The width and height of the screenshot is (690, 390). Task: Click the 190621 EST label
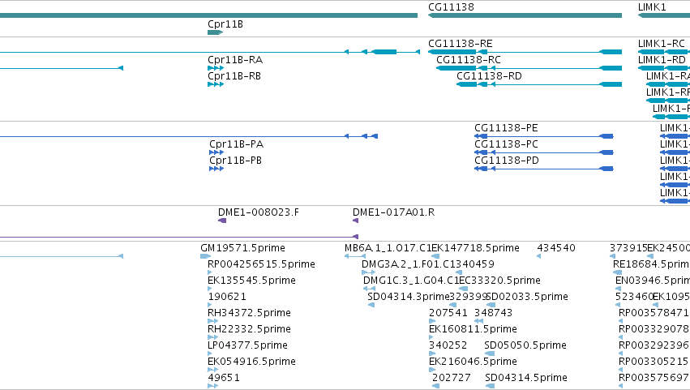(x=227, y=297)
